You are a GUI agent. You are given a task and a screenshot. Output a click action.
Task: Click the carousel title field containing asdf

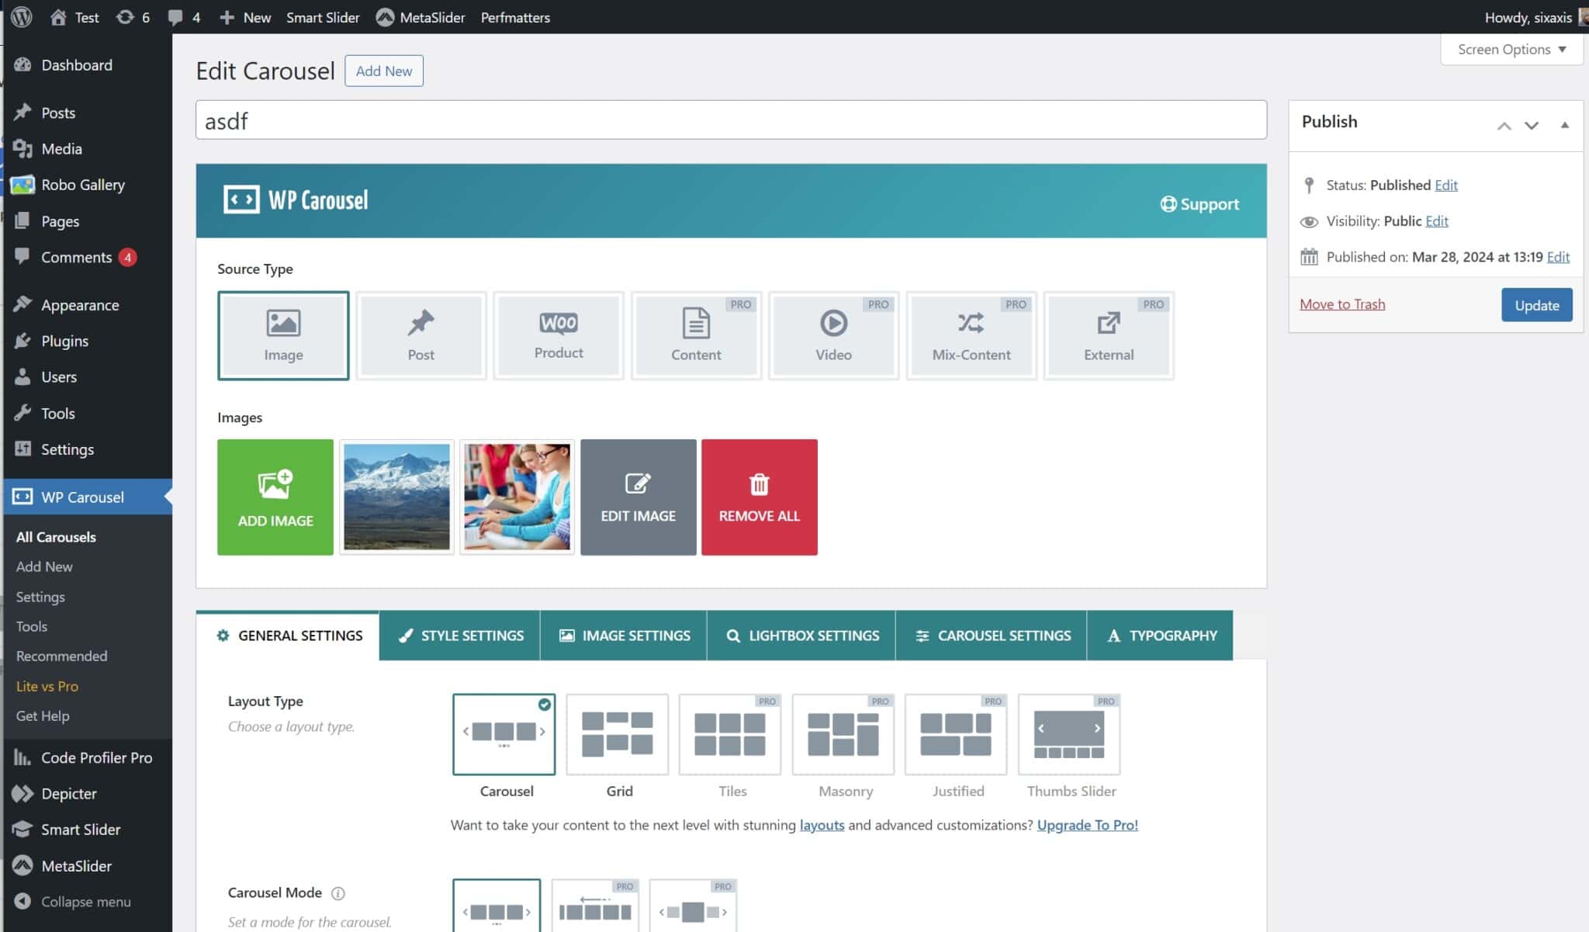(730, 120)
